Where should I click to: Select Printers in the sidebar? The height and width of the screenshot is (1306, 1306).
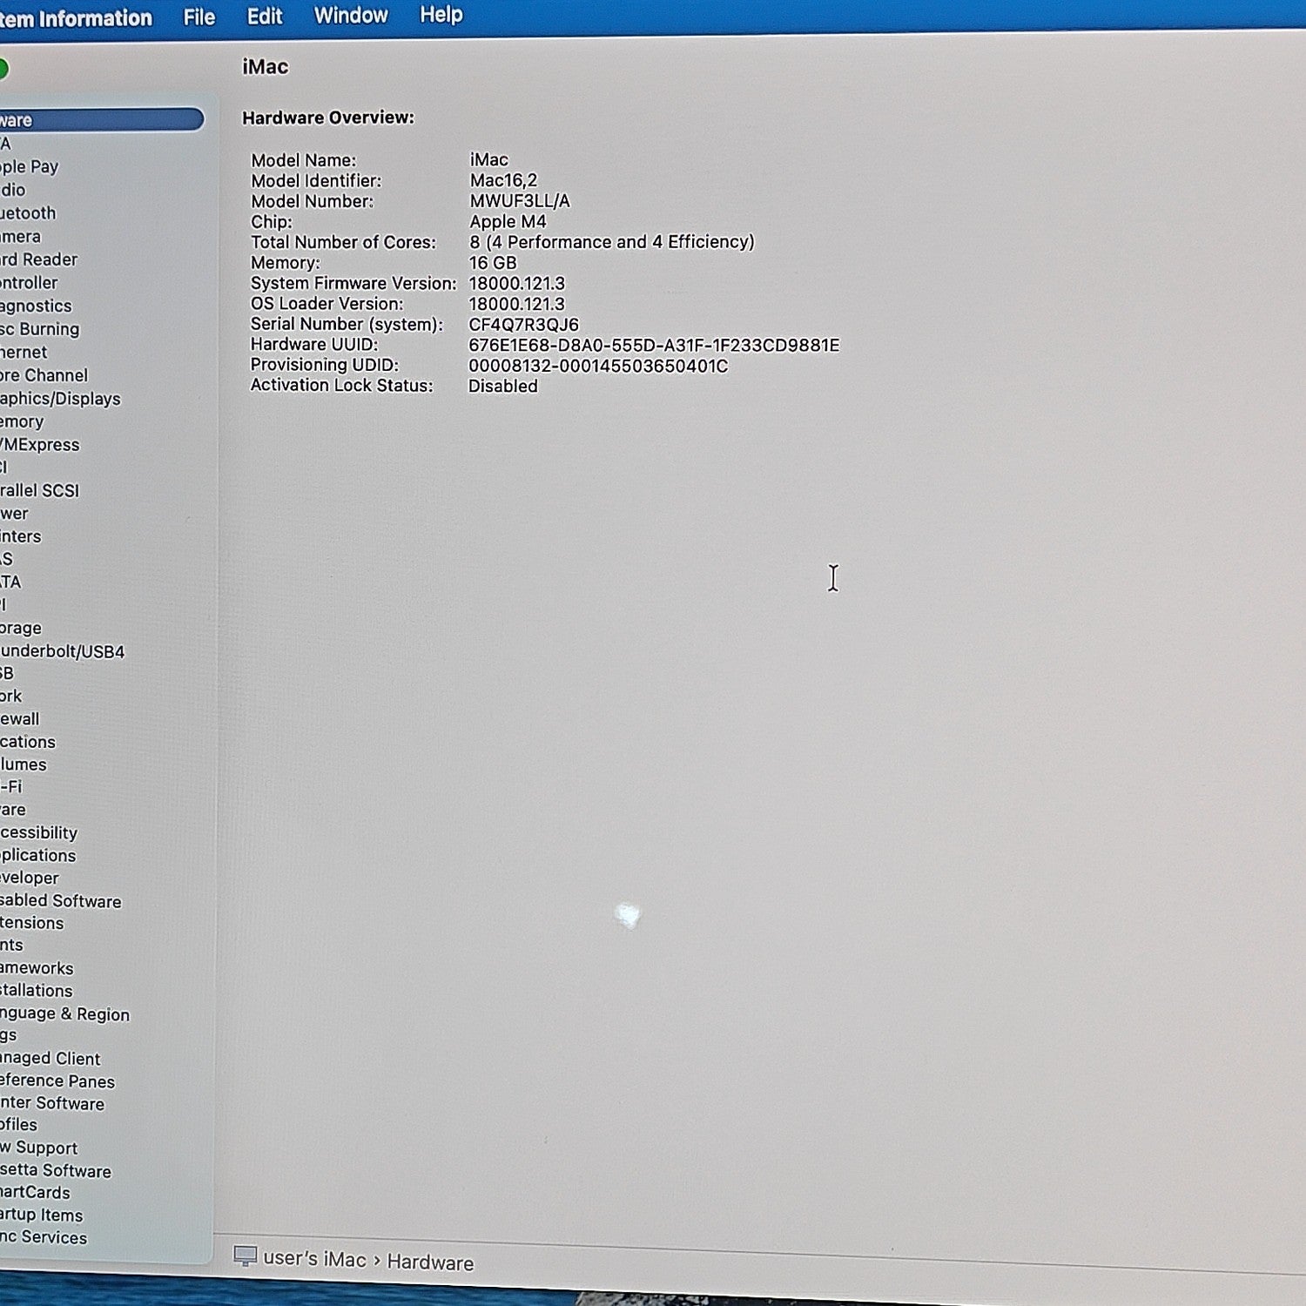[x=20, y=536]
